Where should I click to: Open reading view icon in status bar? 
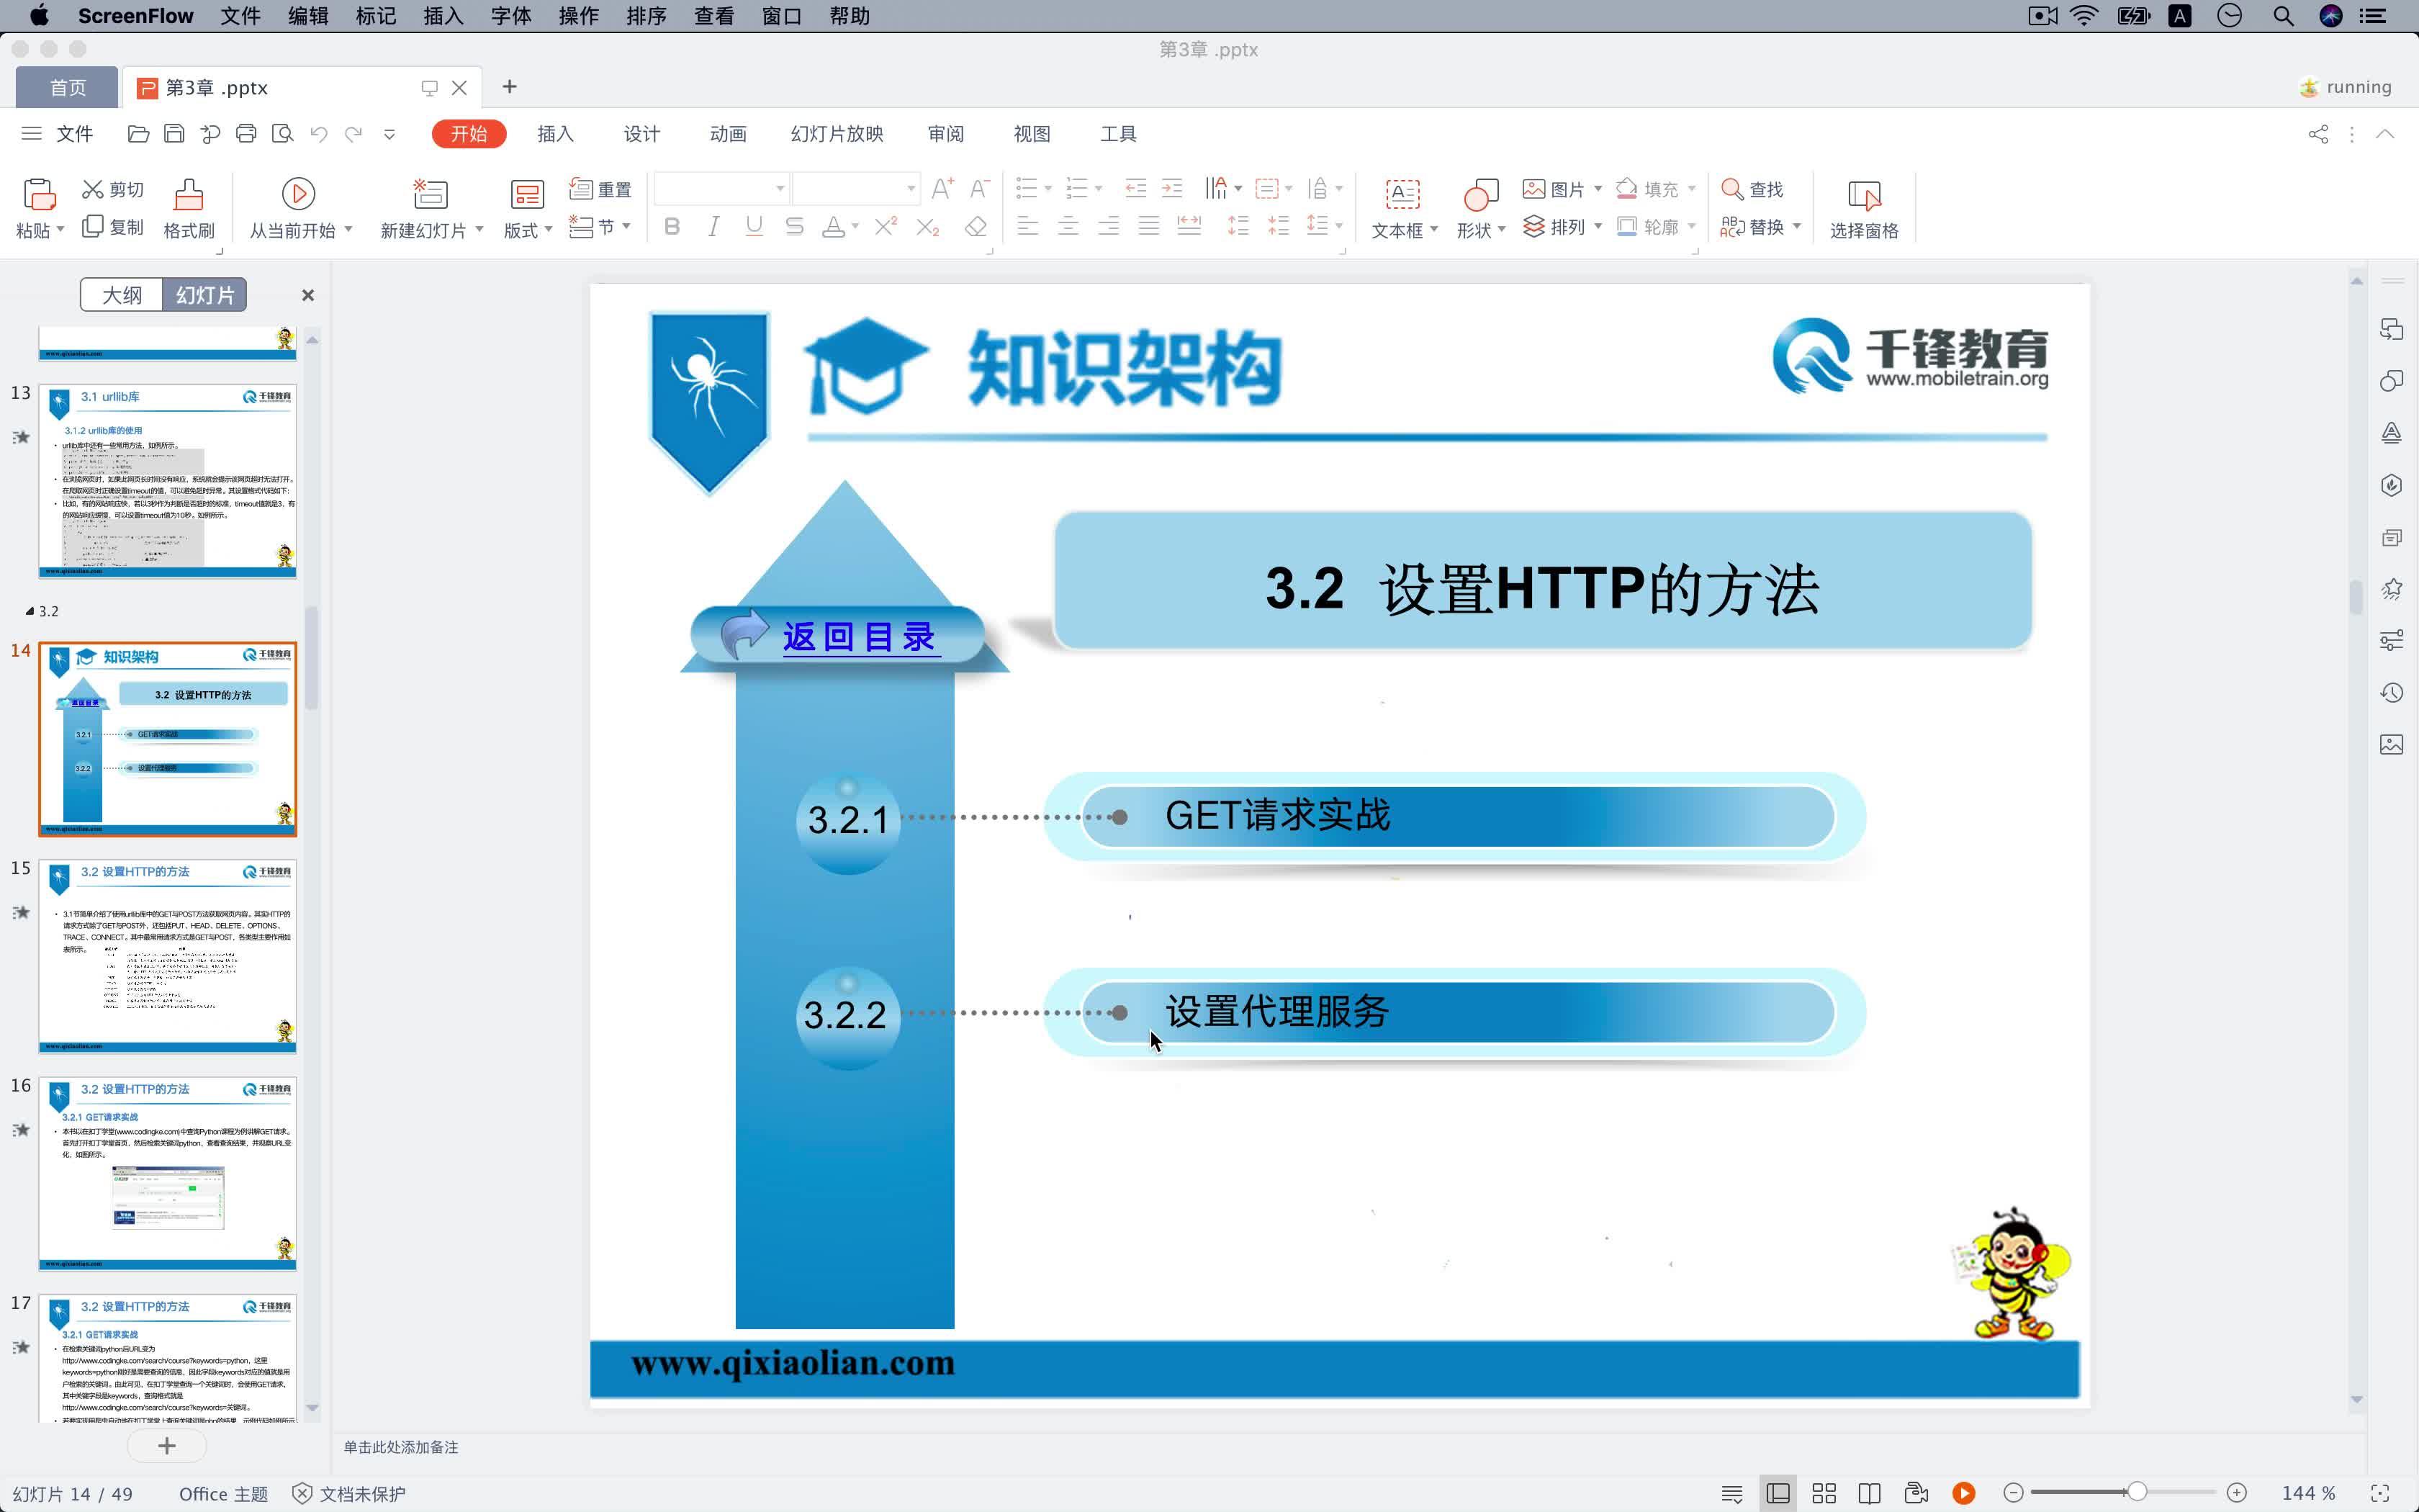pos(1869,1493)
